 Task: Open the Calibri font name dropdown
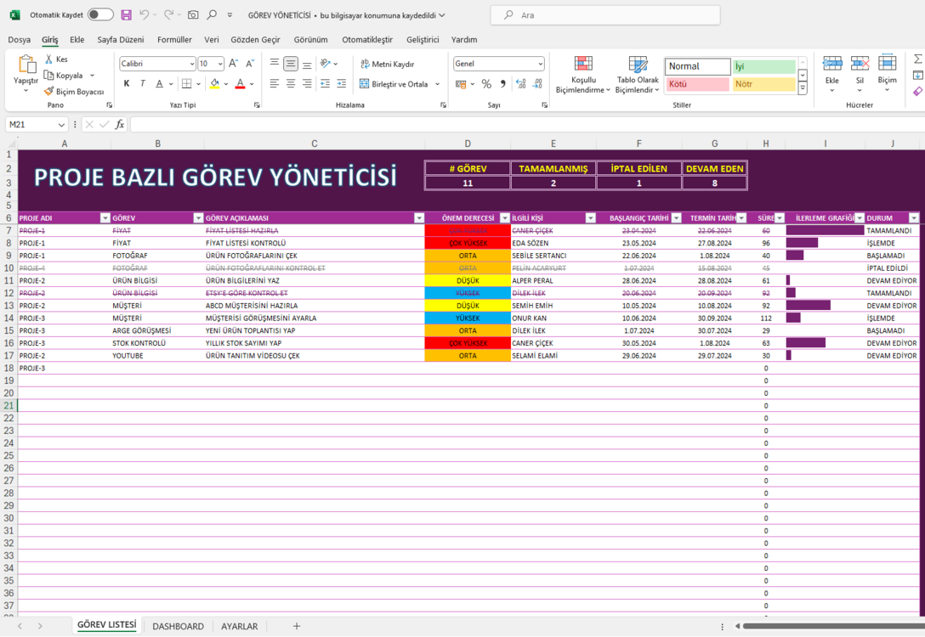pos(192,64)
